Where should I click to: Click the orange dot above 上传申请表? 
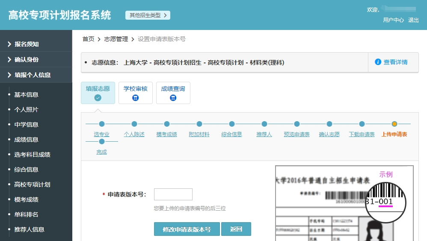(x=394, y=124)
